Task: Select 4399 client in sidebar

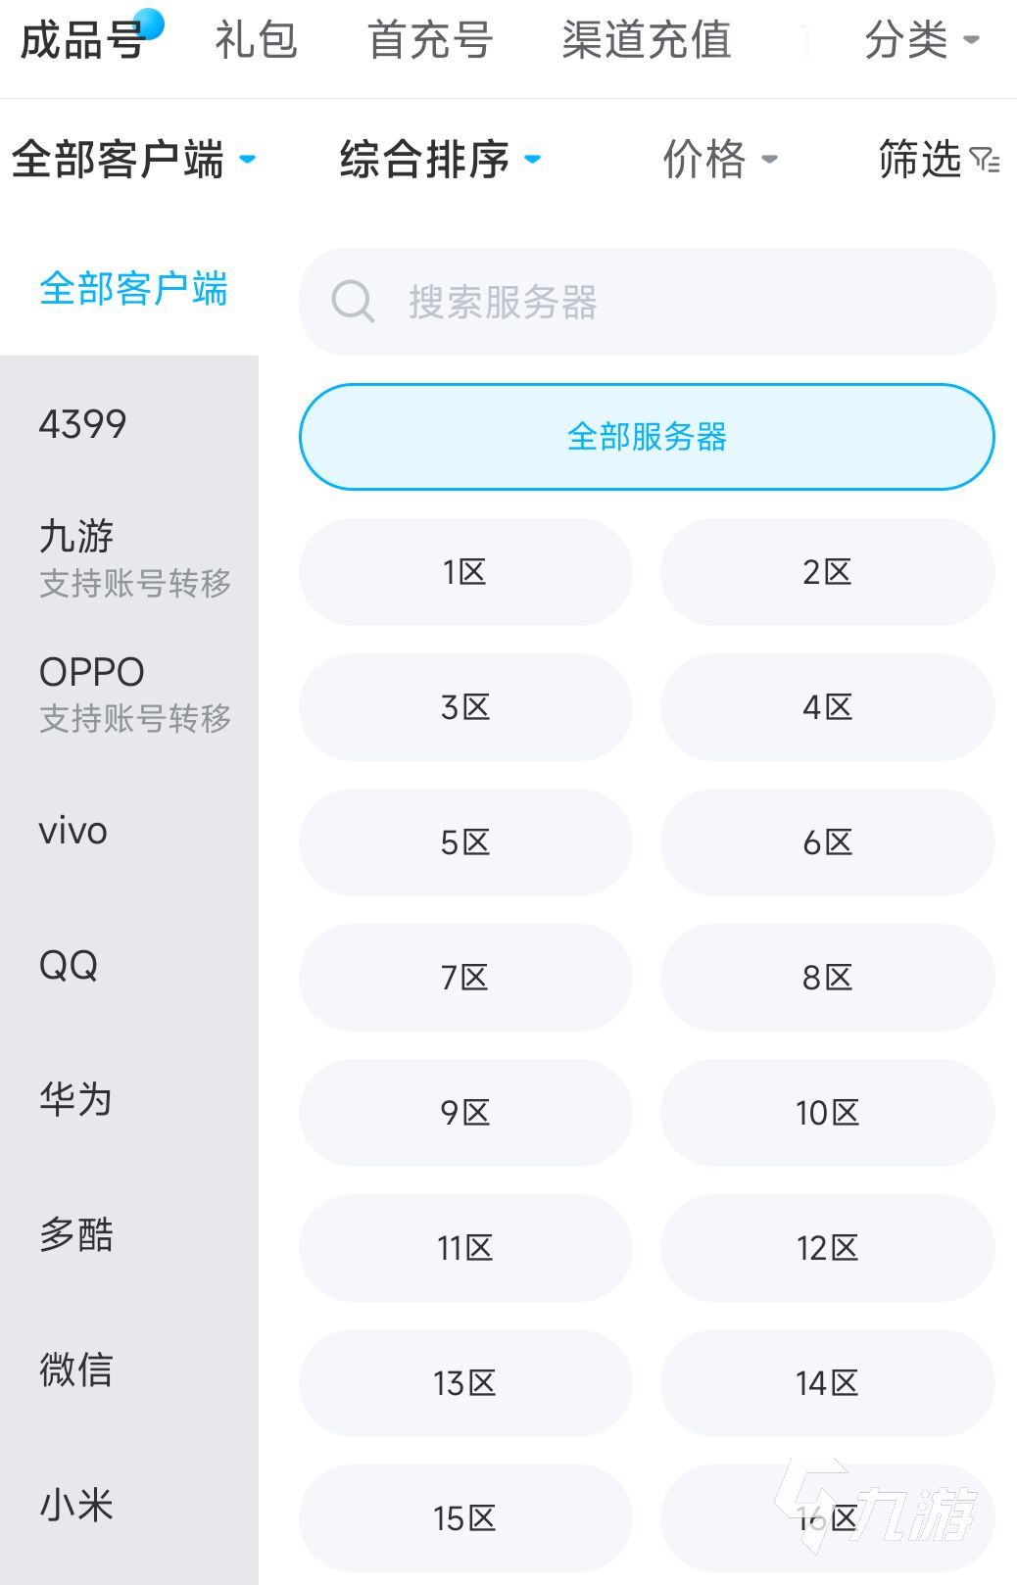Action: click(x=83, y=424)
